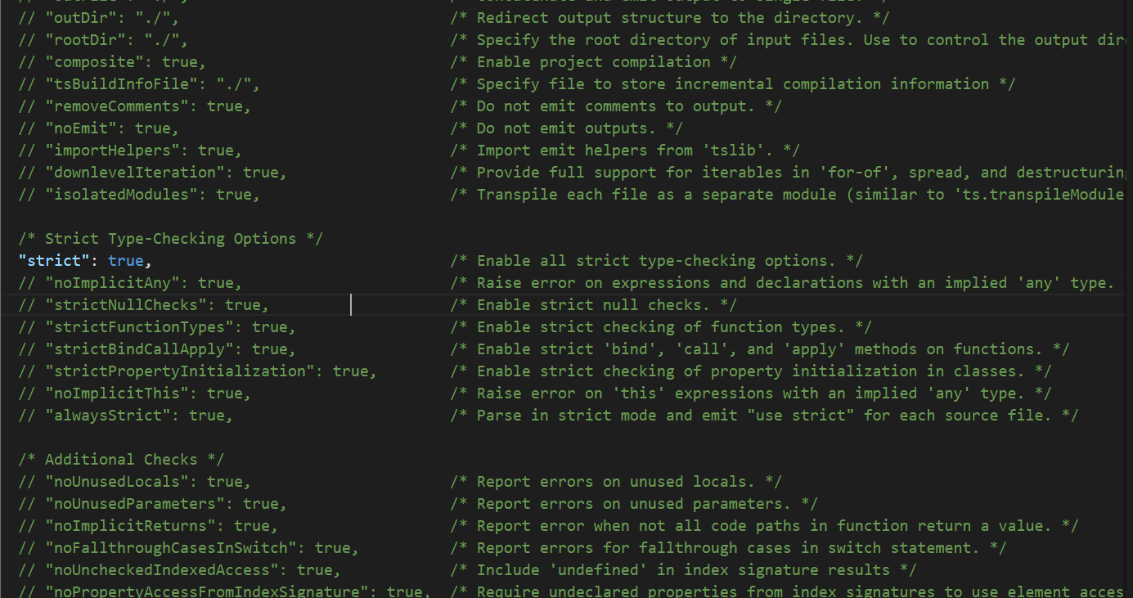Click the "noPropertyAccessFromIndexSignature" option text
The image size is (1133, 598).
(225, 591)
